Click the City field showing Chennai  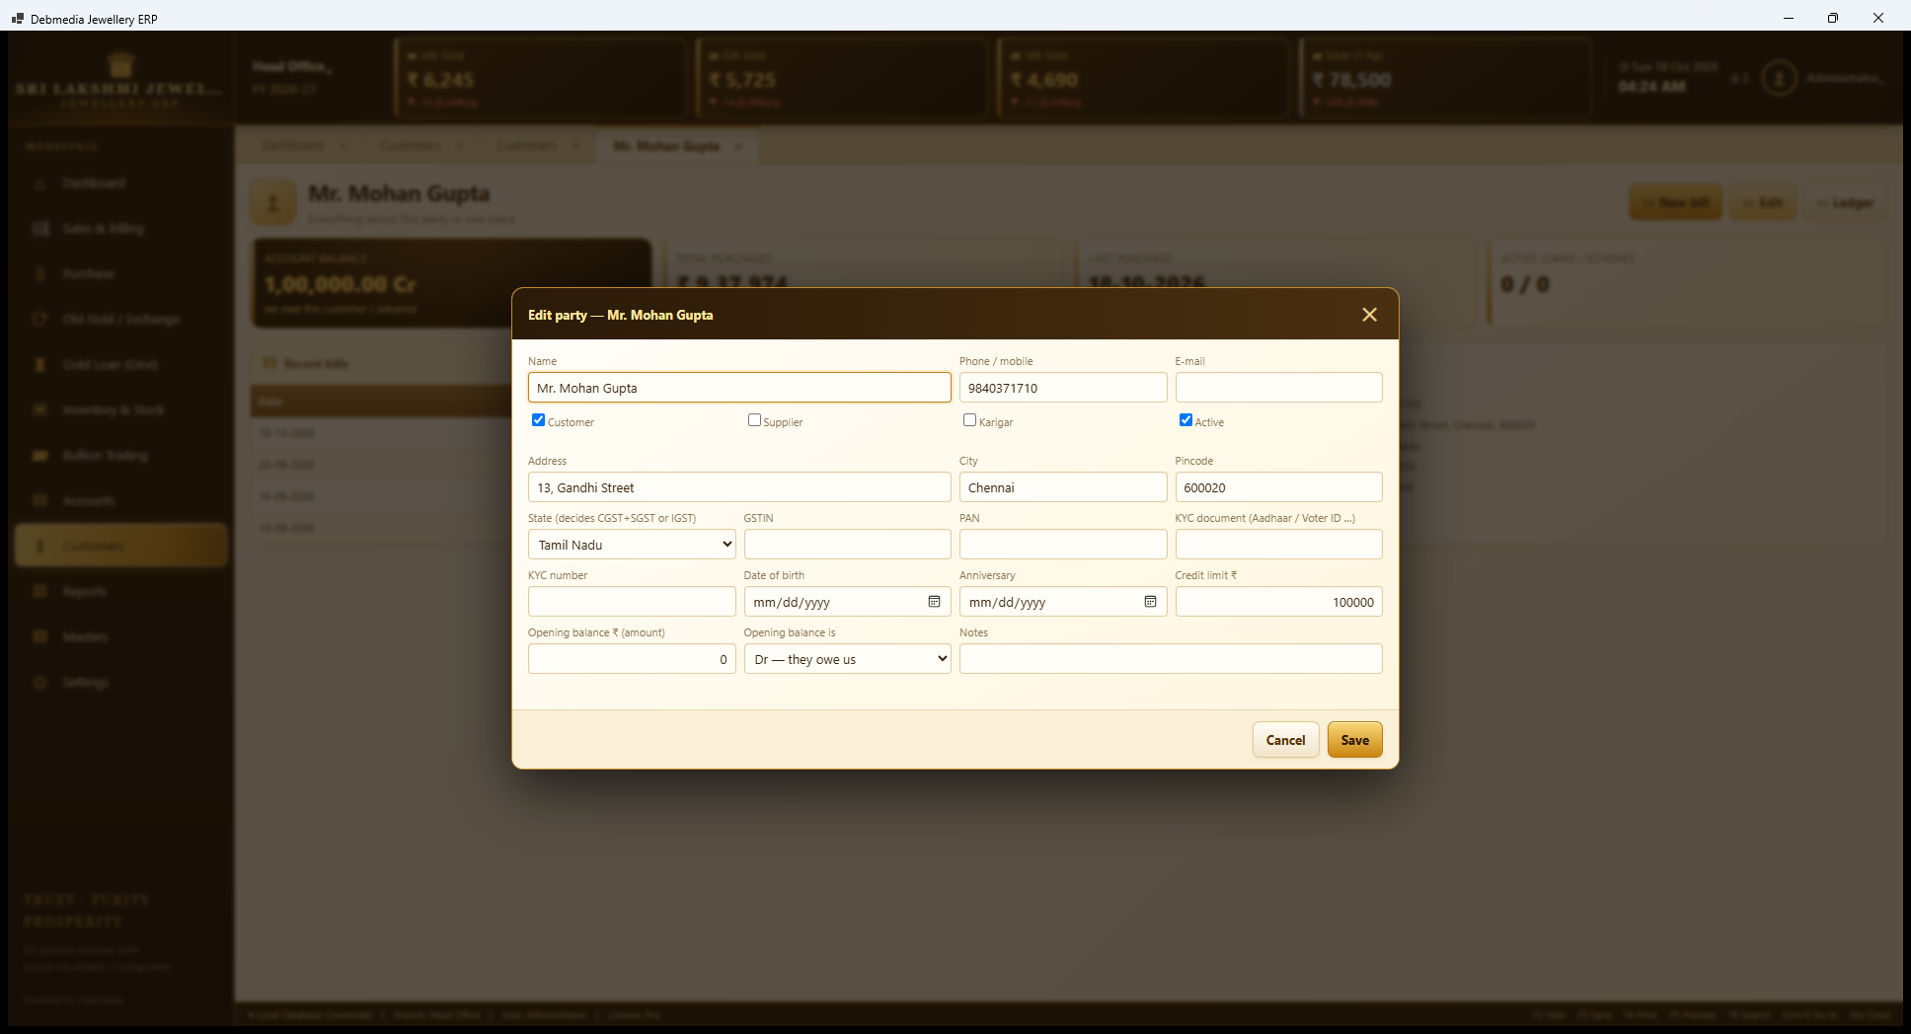(x=1063, y=487)
